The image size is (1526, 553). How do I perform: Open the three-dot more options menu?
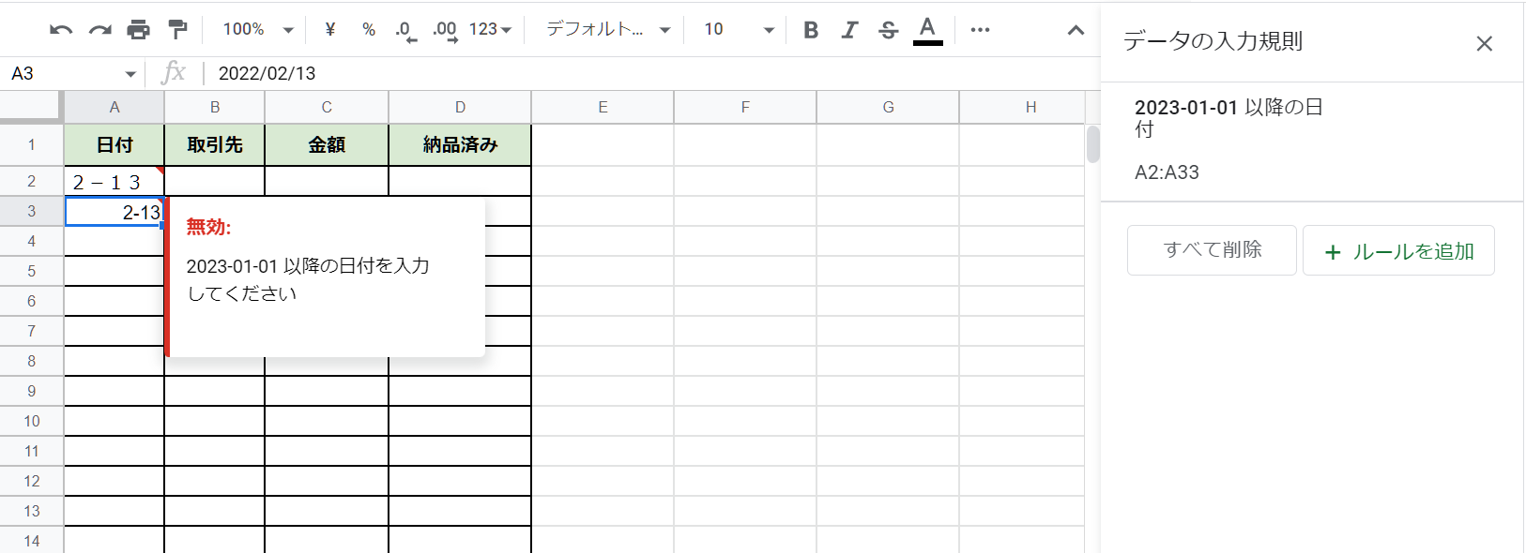coord(980,30)
